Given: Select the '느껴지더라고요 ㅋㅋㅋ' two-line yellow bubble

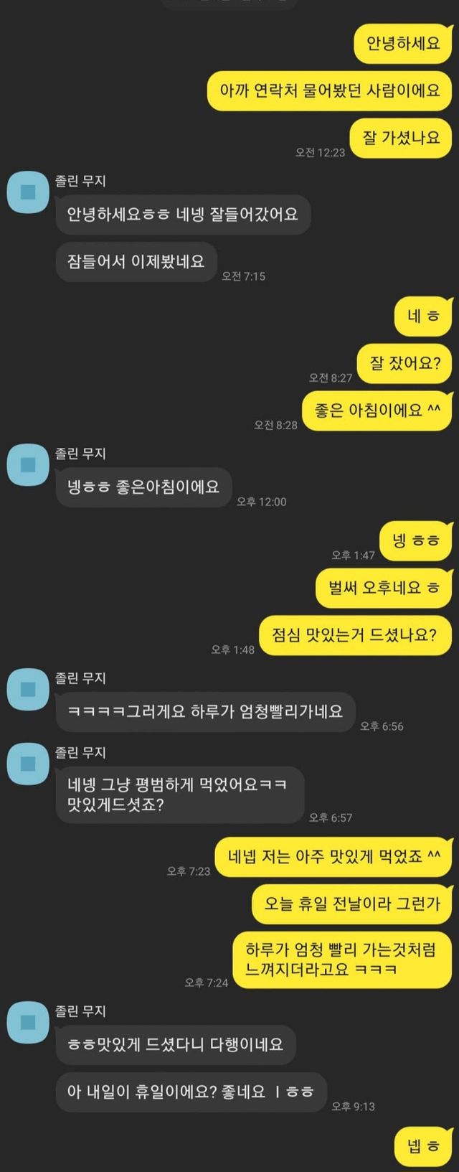Looking at the screenshot, I should pos(343,960).
